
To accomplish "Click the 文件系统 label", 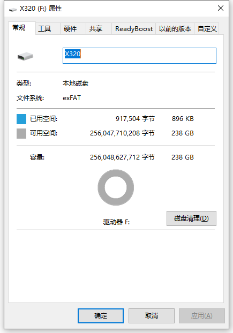I will pos(30,98).
